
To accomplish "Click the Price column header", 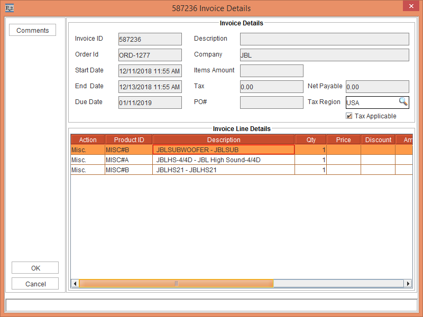I will (x=343, y=139).
